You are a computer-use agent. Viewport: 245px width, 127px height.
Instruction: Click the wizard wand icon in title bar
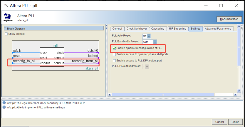coord(6,6)
